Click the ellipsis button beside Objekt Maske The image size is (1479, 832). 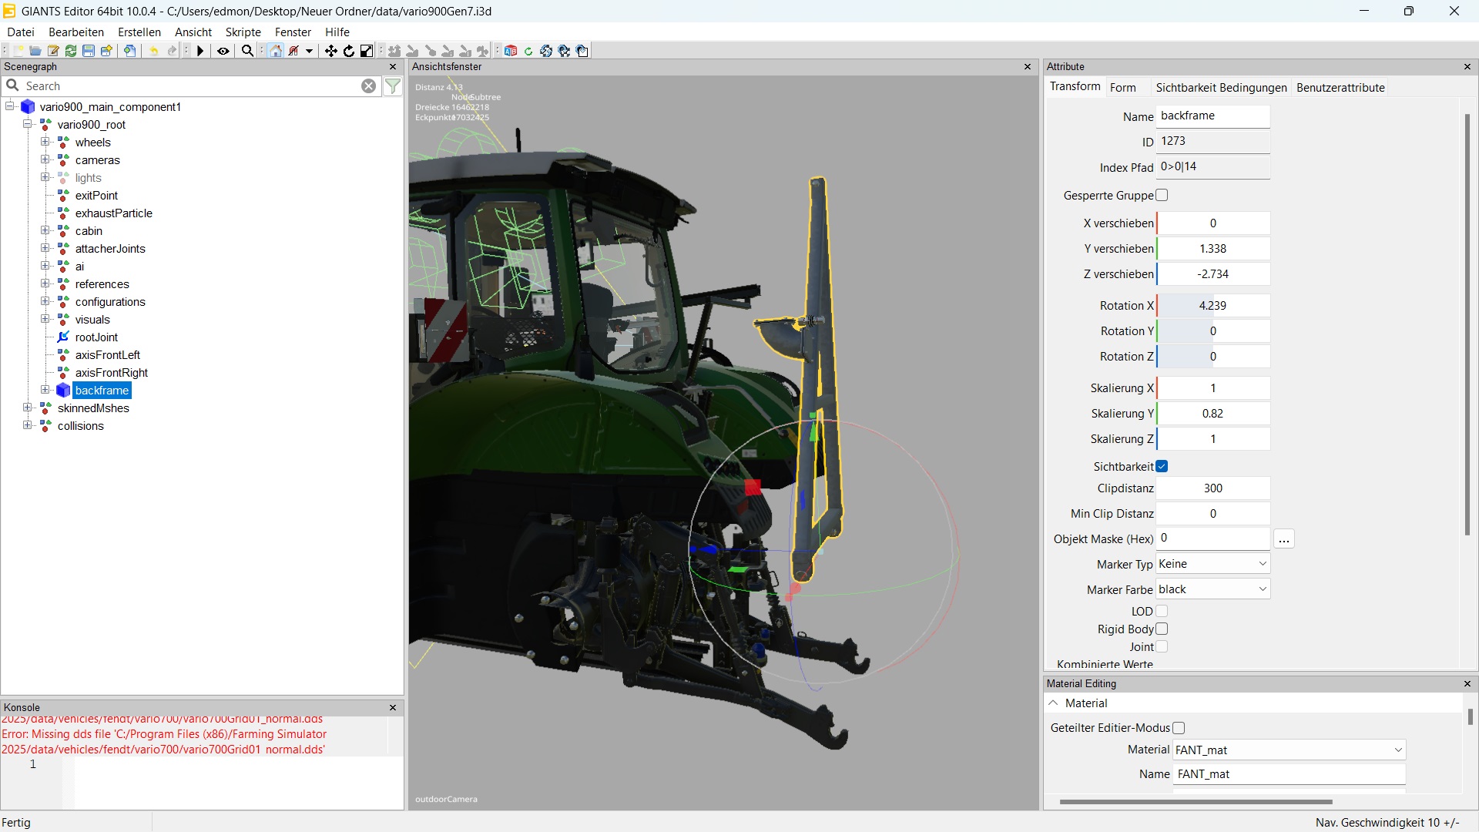tap(1283, 538)
